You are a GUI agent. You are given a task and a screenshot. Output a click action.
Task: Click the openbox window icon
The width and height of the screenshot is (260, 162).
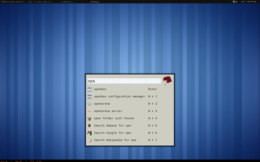[90, 89]
